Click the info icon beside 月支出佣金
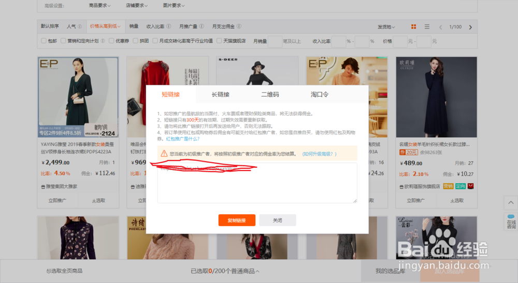Image resolution: width=518 pixels, height=283 pixels. [x=239, y=26]
